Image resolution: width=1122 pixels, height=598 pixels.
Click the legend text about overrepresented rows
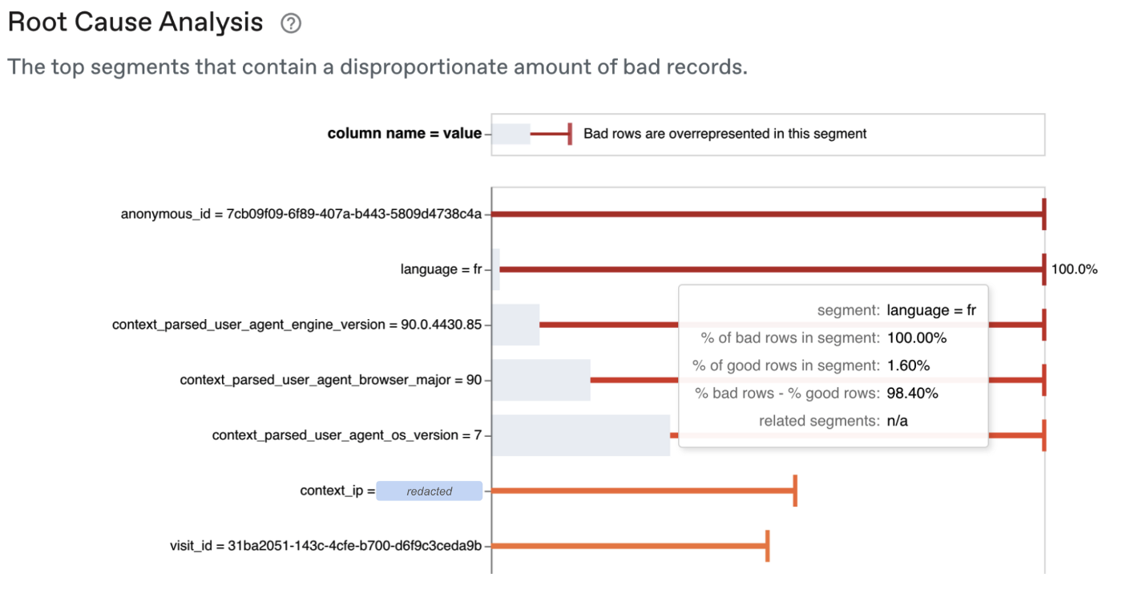[x=725, y=134]
